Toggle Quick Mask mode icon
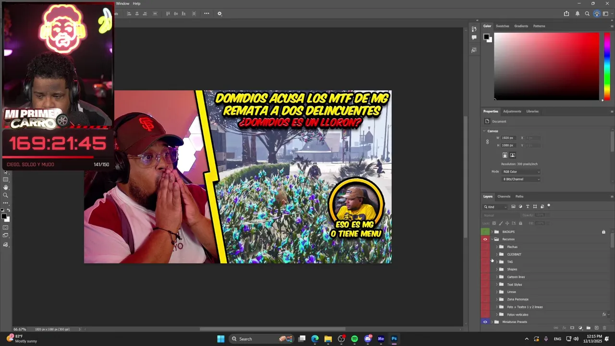The width and height of the screenshot is (615, 346). click(x=6, y=227)
